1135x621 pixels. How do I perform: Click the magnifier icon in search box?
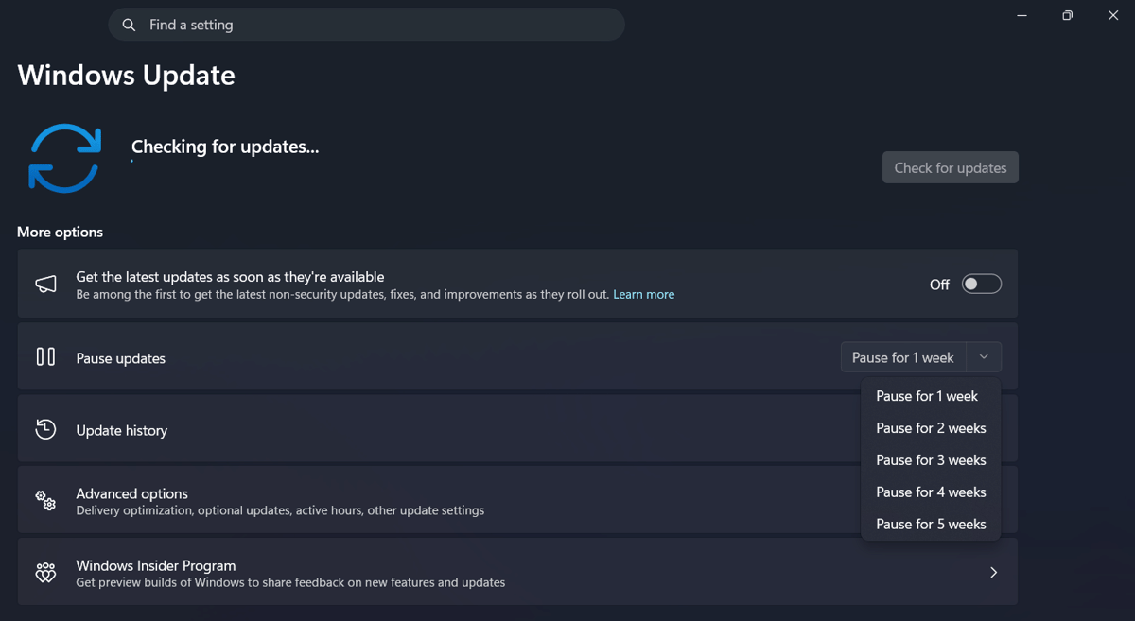130,26
